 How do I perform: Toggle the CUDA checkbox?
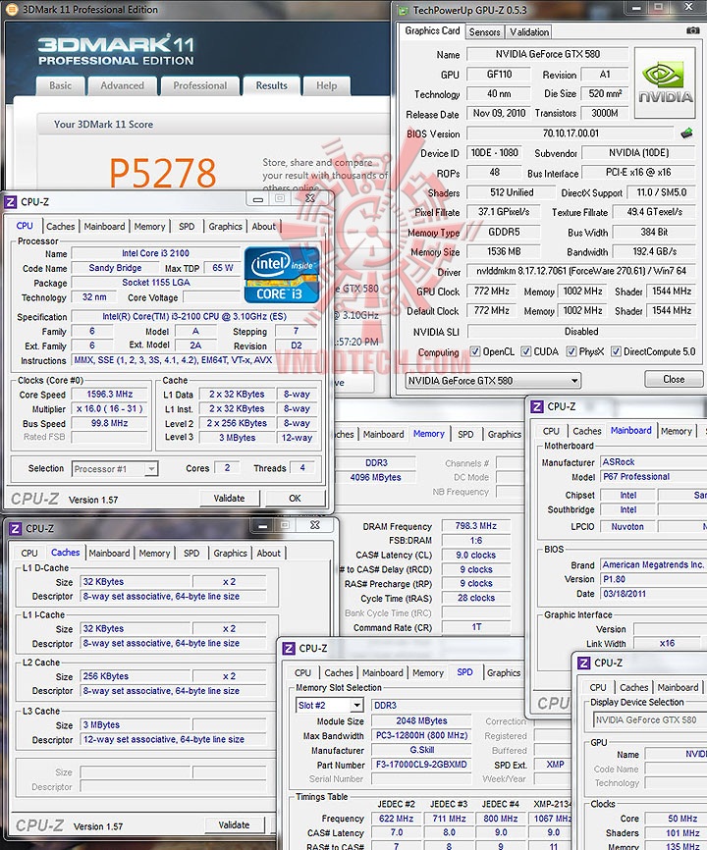tap(526, 351)
